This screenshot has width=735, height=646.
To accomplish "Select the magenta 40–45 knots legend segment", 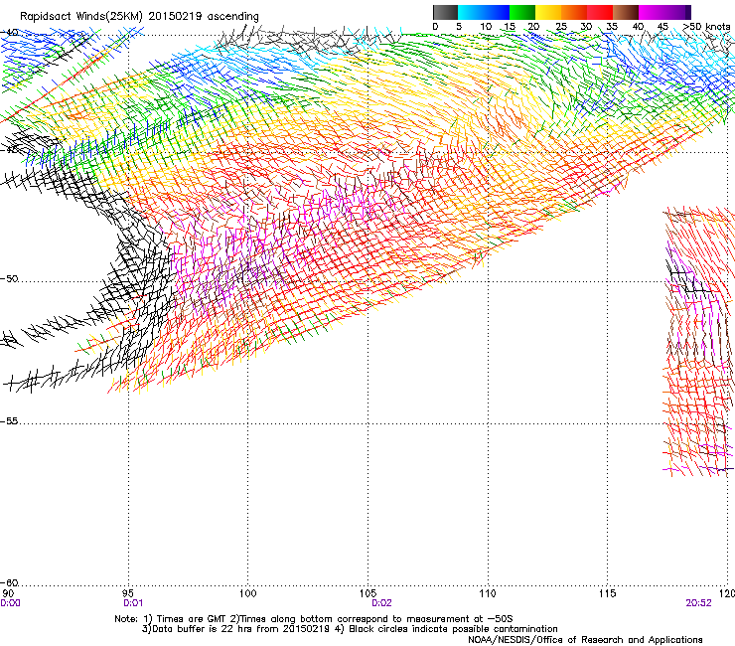I will click(x=652, y=12).
